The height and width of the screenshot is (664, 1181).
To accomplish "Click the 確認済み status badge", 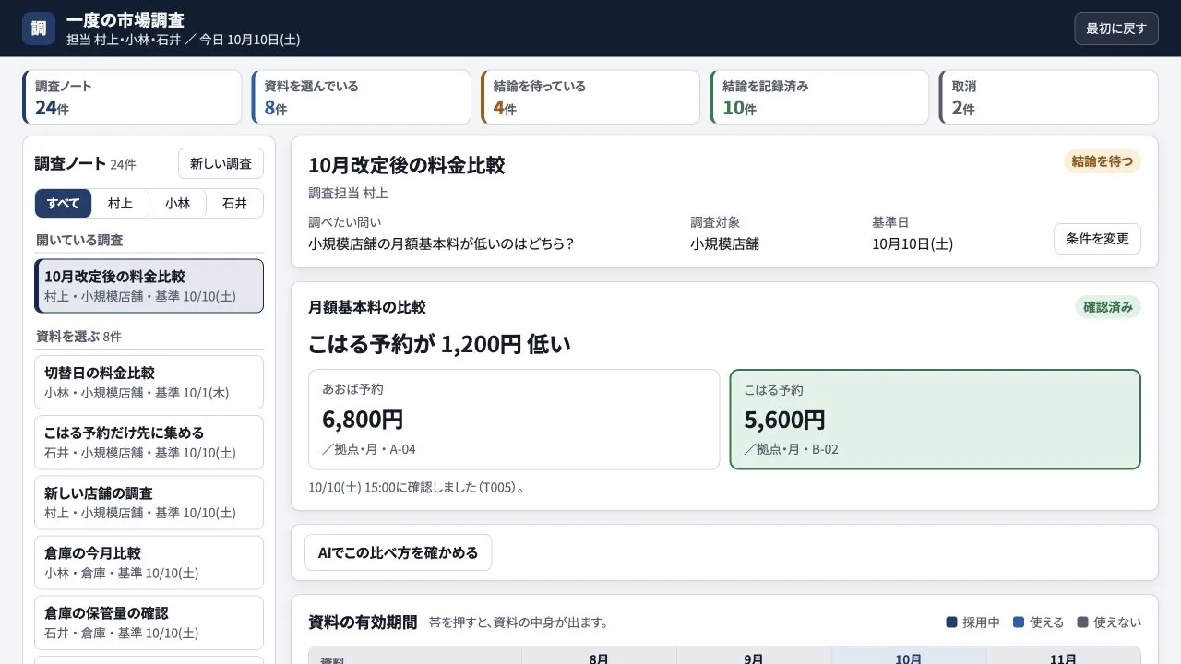I will pyautogui.click(x=1108, y=307).
